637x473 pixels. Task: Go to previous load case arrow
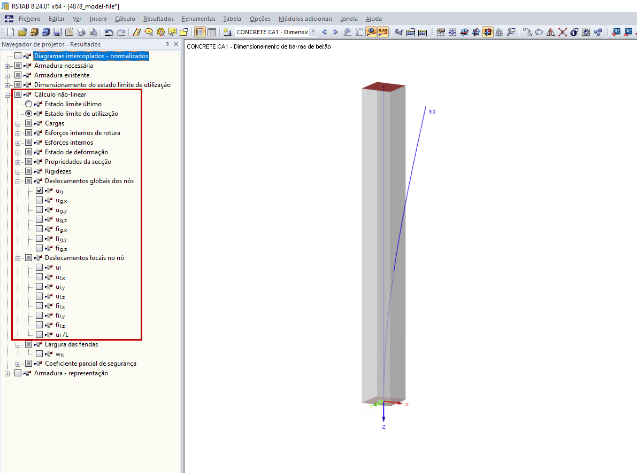click(324, 32)
